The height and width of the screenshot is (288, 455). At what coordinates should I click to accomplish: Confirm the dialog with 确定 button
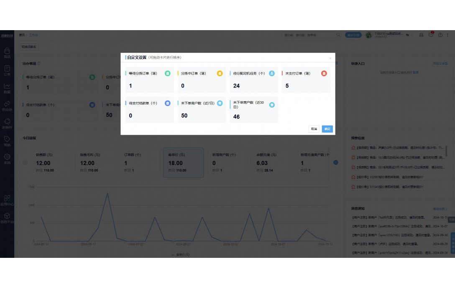pyautogui.click(x=327, y=129)
